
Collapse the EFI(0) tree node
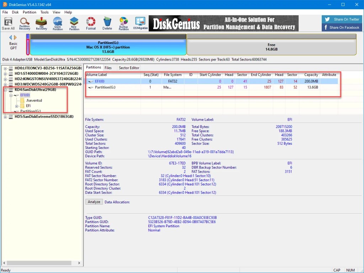point(11,95)
